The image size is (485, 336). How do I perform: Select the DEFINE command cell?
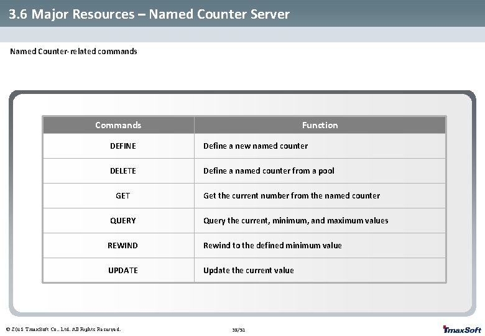click(119, 146)
